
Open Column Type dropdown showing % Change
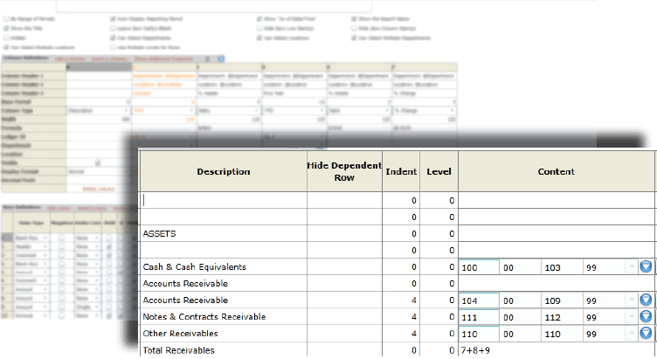425,111
